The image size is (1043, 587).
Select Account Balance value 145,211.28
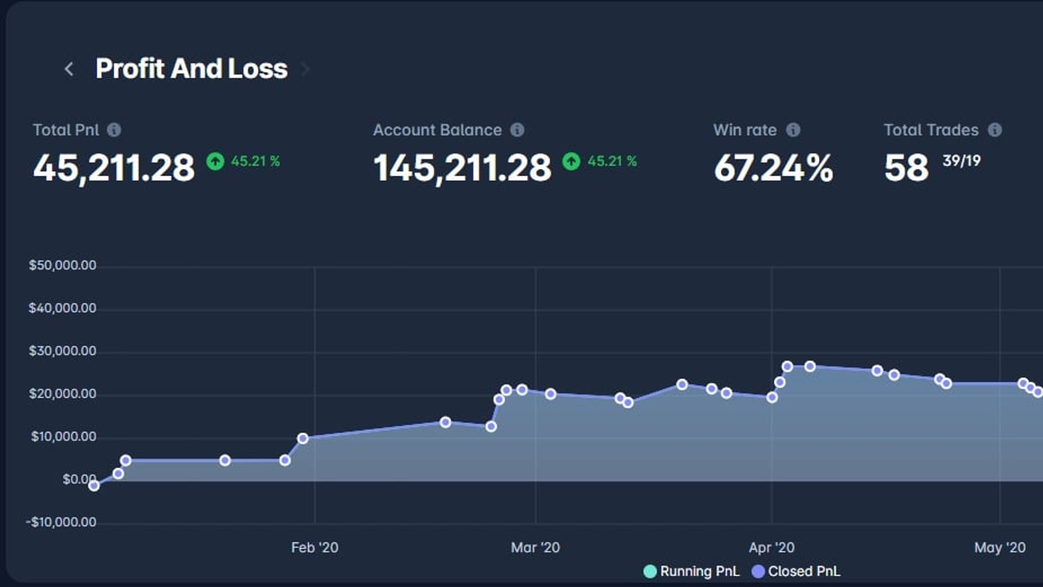(462, 168)
